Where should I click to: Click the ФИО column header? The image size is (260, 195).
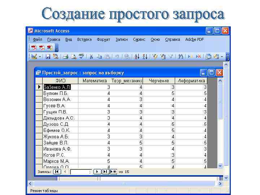tap(60, 81)
